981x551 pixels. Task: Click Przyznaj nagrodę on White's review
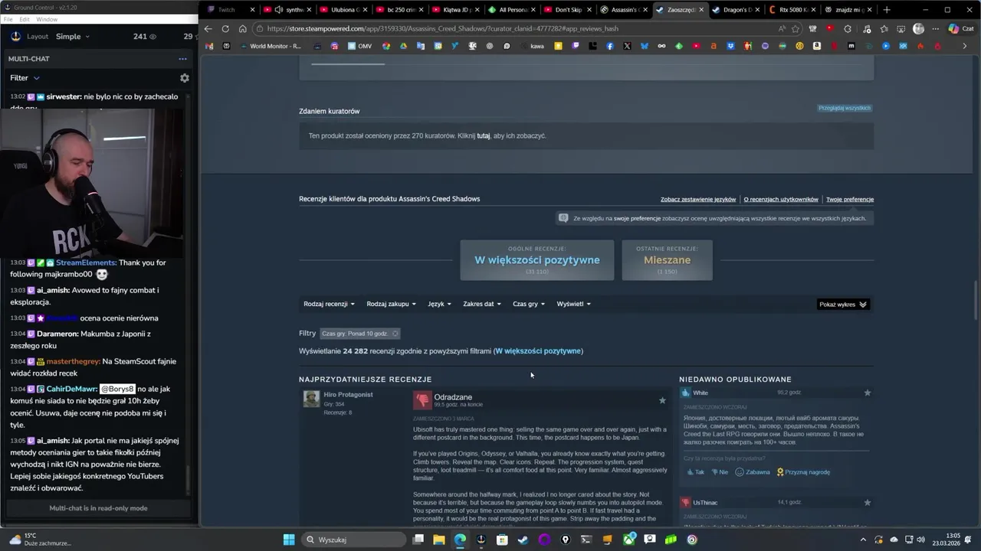click(803, 472)
